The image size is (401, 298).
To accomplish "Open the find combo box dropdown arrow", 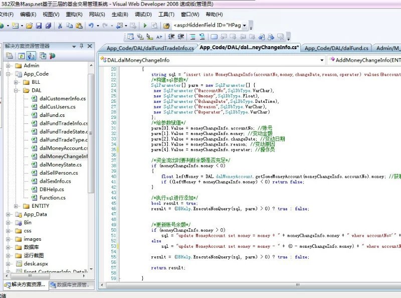I will tap(245, 26).
